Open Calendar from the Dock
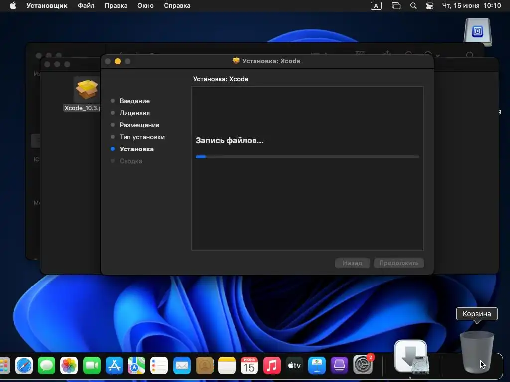Image resolution: width=510 pixels, height=382 pixels. tap(249, 365)
